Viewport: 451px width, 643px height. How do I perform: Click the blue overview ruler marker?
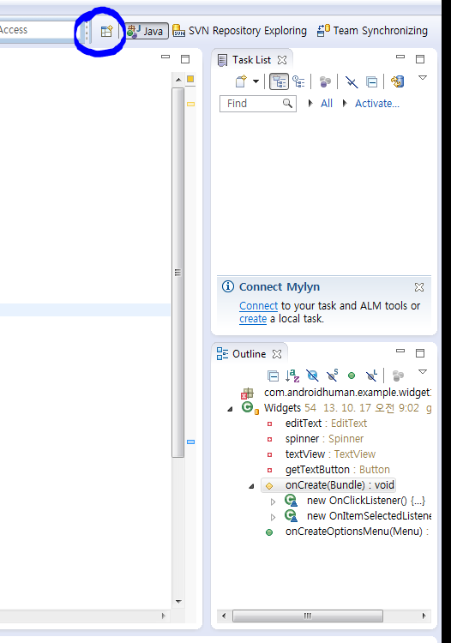click(190, 442)
